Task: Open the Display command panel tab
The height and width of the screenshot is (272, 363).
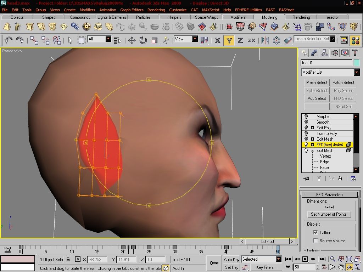Action: click(345, 53)
